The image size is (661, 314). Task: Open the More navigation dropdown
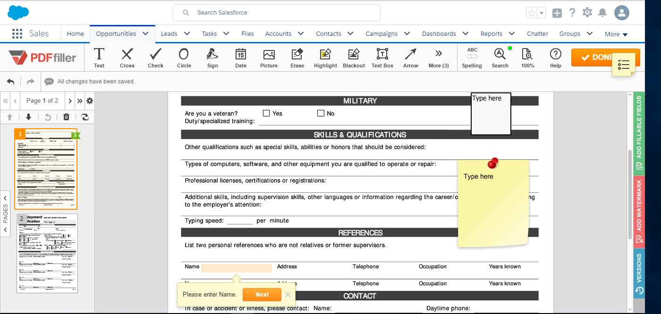616,34
